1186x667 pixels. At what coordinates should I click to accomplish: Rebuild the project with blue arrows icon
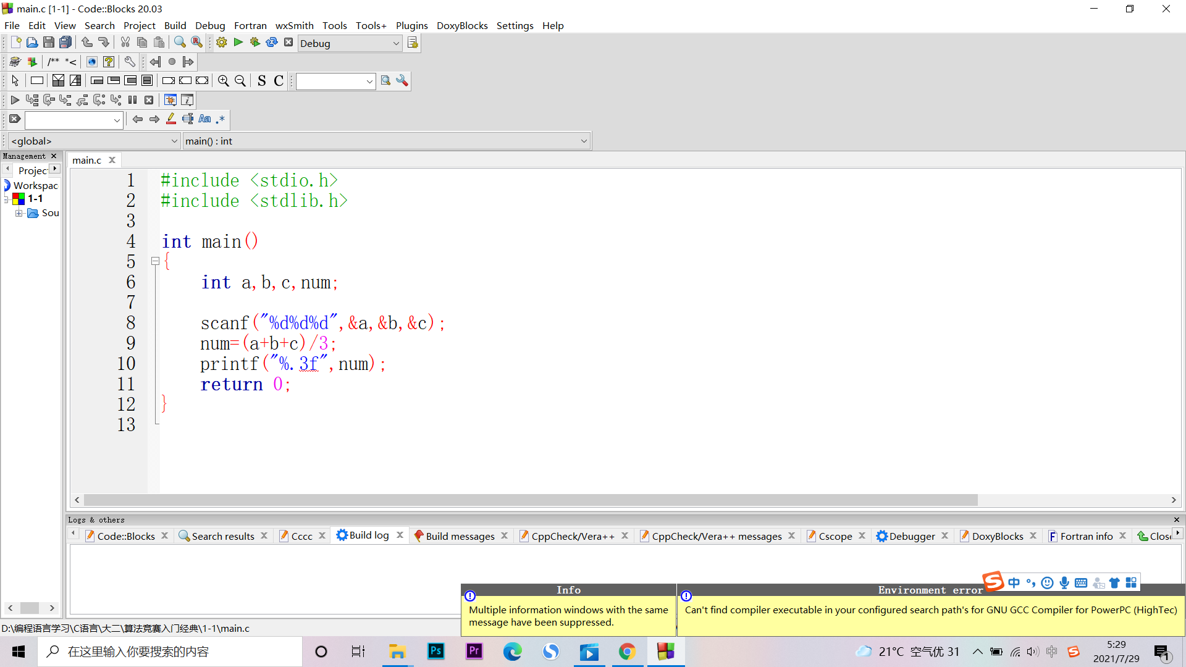pyautogui.click(x=271, y=43)
